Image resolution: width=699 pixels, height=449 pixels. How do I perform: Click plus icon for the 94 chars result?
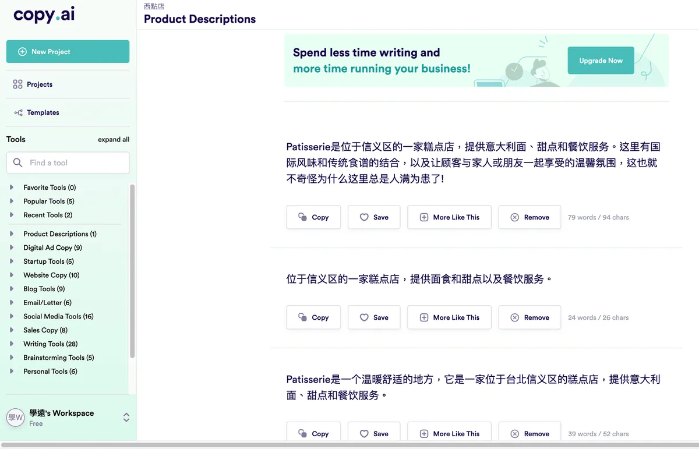[x=424, y=217]
